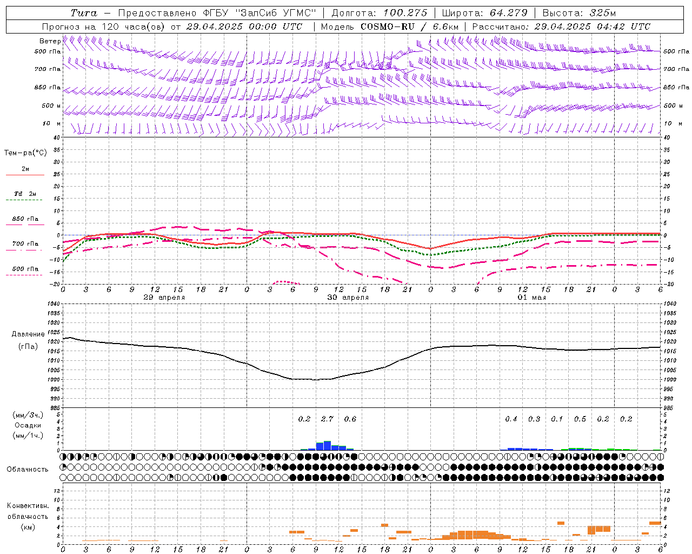The width and height of the screenshot is (692, 554).
Task: Click the "Давление" pressure panel label
Action: [x=28, y=334]
